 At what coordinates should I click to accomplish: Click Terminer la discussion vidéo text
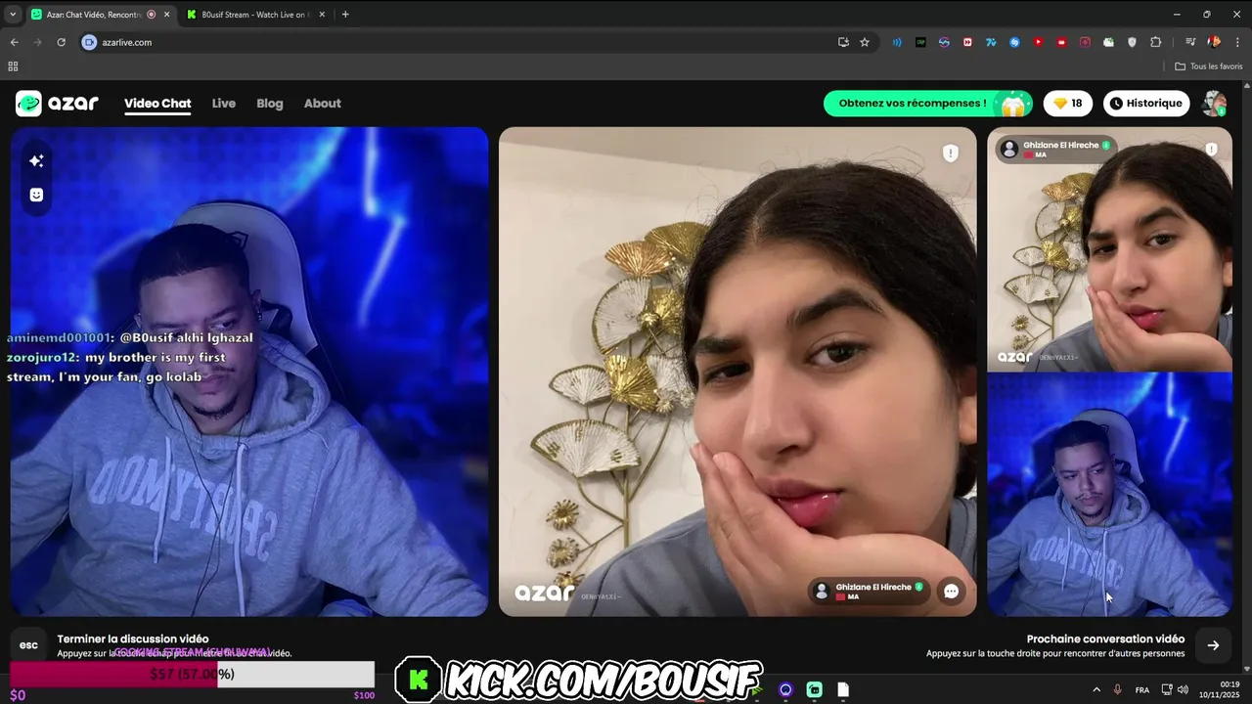[x=133, y=638]
